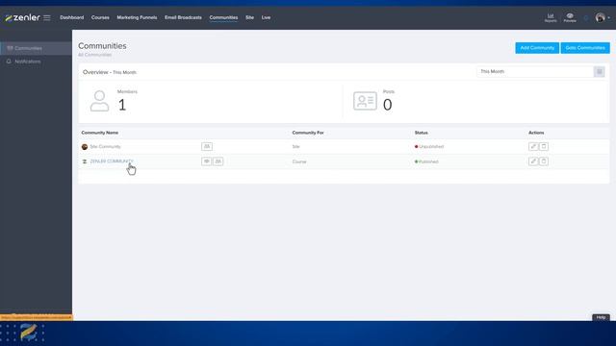Click the members icon in the Site Community row
616x346 pixels.
pyautogui.click(x=207, y=146)
